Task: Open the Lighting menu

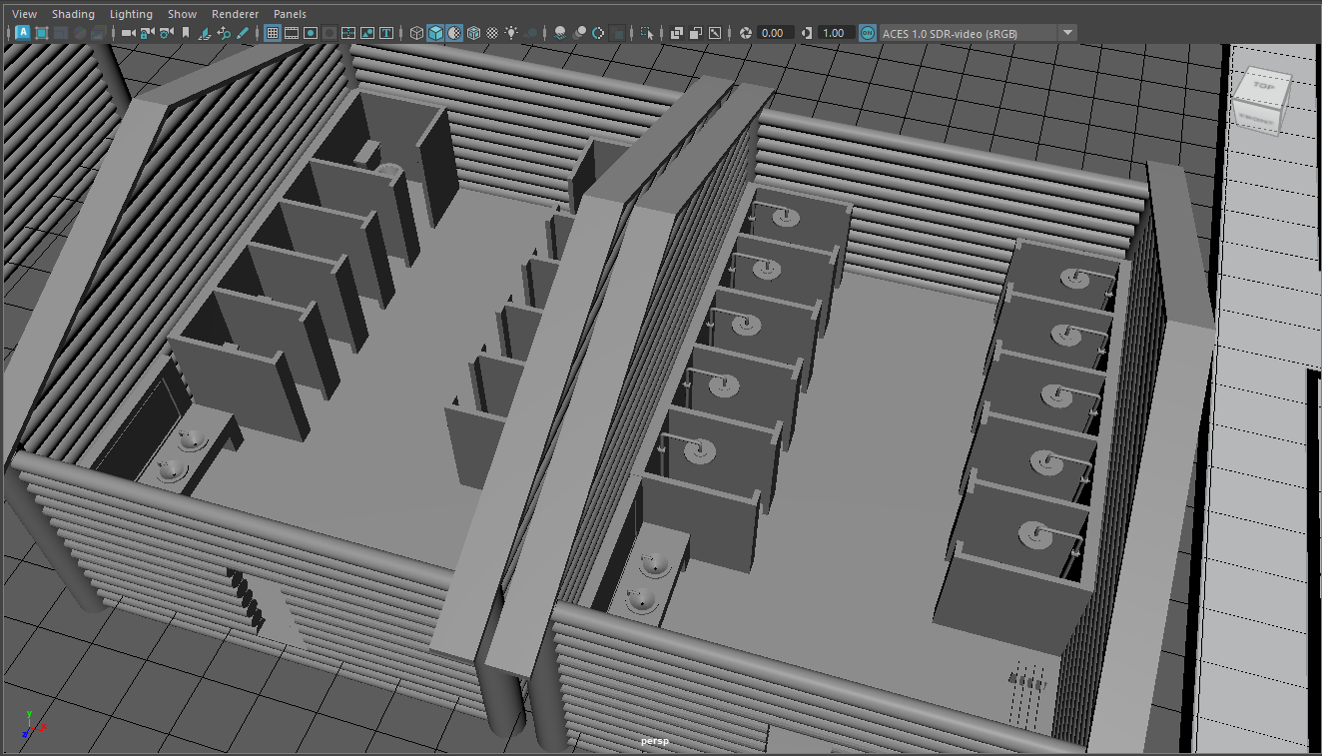Action: pos(131,14)
